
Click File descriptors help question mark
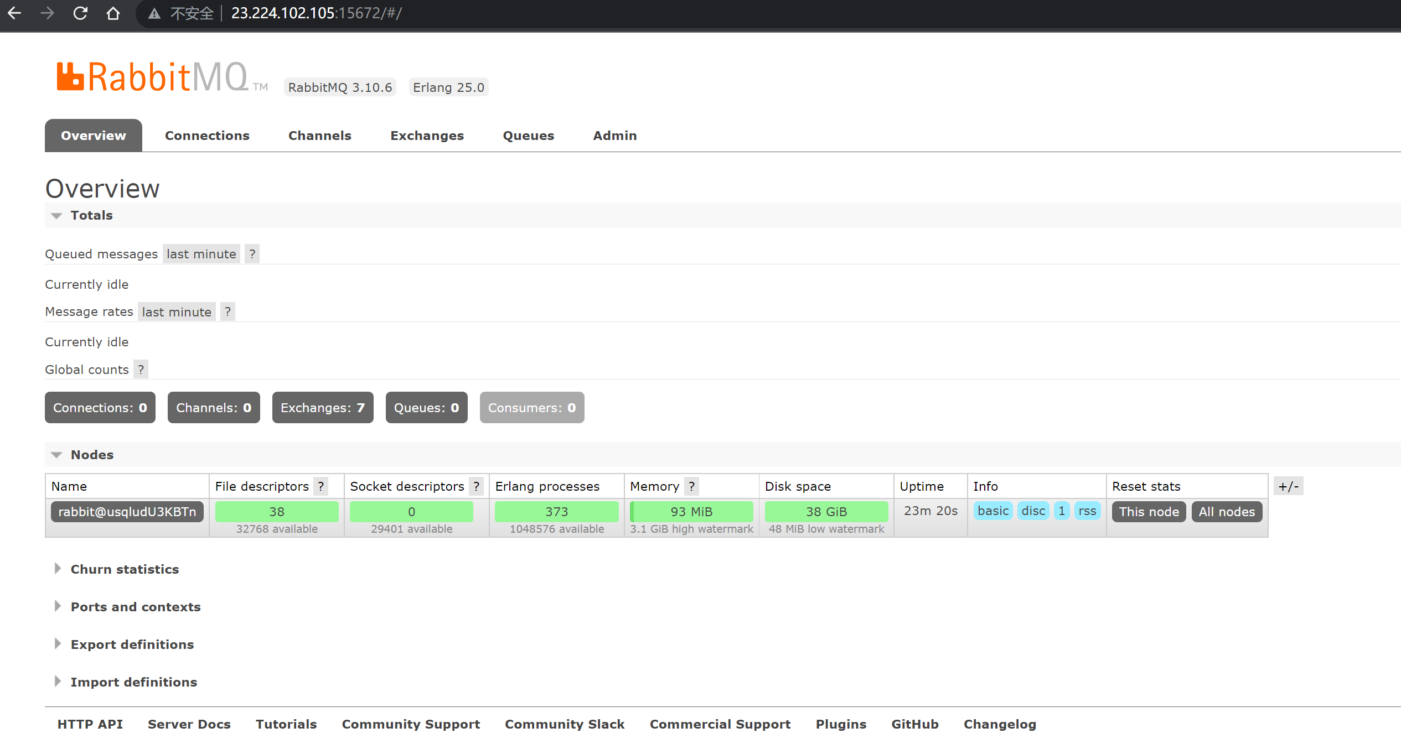click(x=320, y=486)
